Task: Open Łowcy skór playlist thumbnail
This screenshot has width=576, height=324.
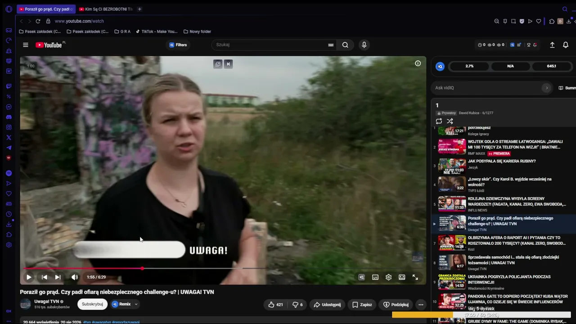Action: (452, 184)
